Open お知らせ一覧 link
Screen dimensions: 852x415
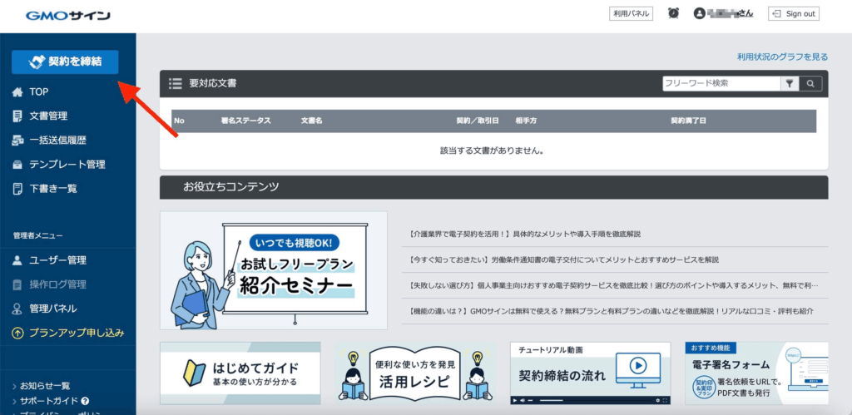click(x=45, y=386)
